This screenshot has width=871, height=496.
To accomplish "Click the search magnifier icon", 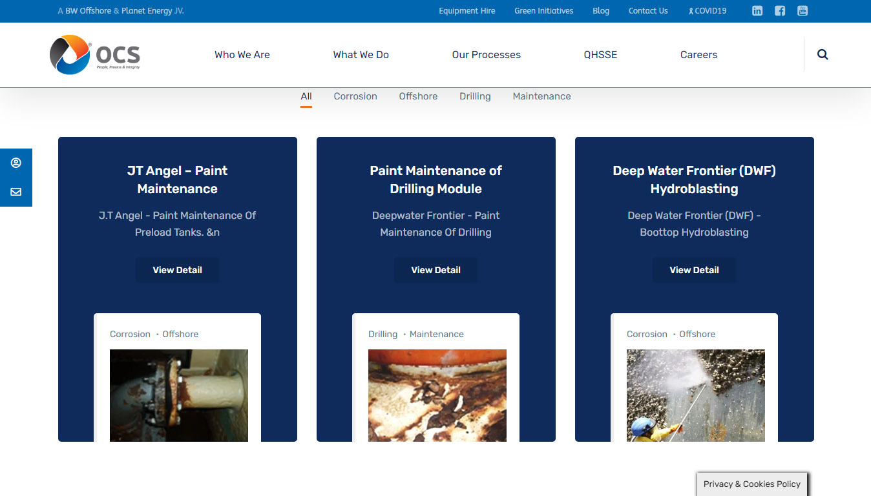I will click(x=822, y=54).
